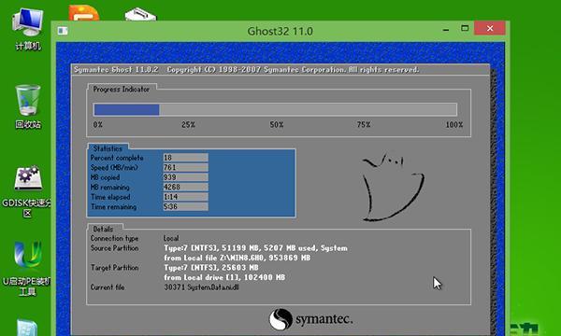Viewport: 561px width, 336px height.
Task: Click the MB remaining value 4268
Action: [186, 187]
